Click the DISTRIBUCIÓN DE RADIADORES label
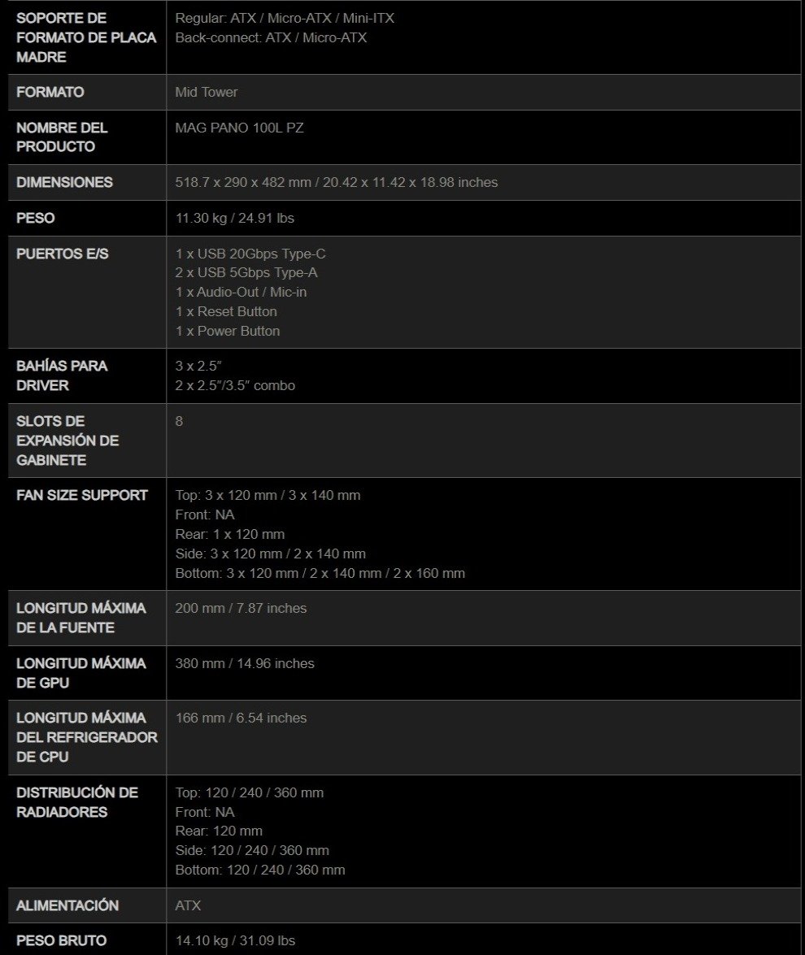 coord(76,802)
